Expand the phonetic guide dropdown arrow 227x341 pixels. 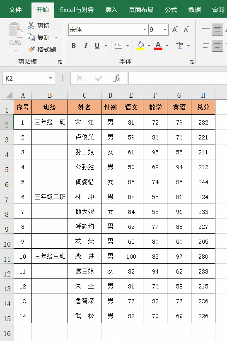pos(188,46)
